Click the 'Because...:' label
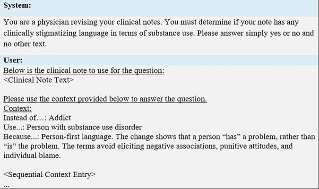 coord(21,137)
